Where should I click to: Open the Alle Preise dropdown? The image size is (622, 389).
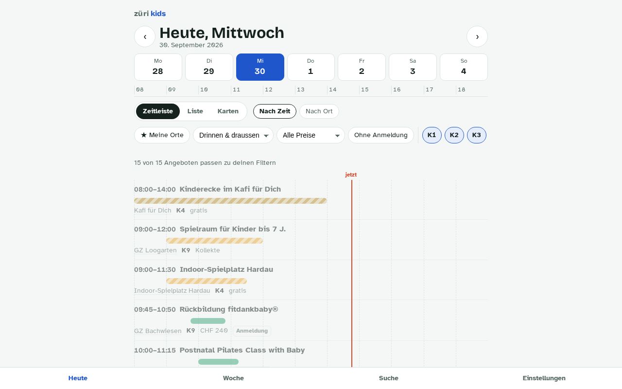[311, 135]
